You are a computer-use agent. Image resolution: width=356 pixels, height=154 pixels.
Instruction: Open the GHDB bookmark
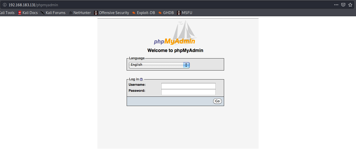tap(166, 13)
